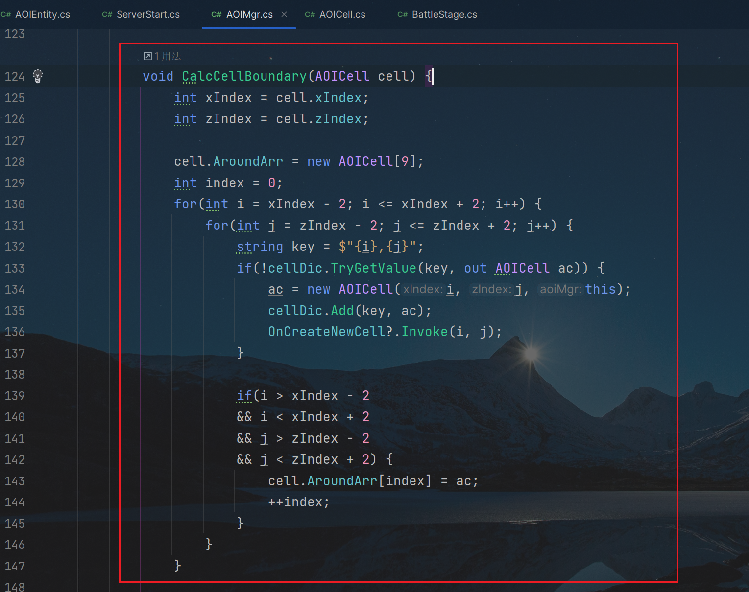
Task: Click line number 139 in the gutter
Action: click(x=15, y=396)
